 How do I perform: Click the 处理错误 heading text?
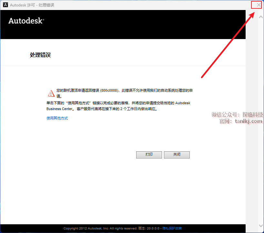coord(40,55)
